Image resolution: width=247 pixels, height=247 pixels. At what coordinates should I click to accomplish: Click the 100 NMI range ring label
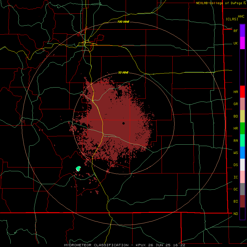click(123, 22)
